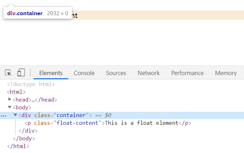Open the Console tab

(x=84, y=73)
